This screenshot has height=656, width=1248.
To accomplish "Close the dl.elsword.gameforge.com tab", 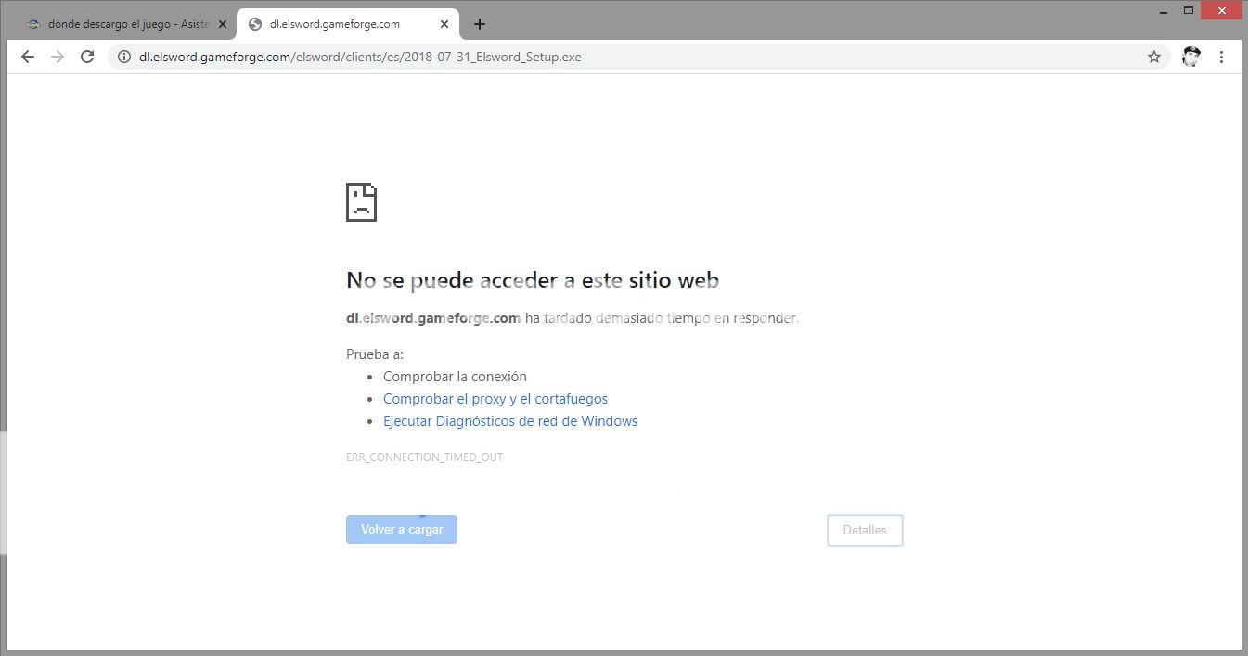I will point(445,24).
